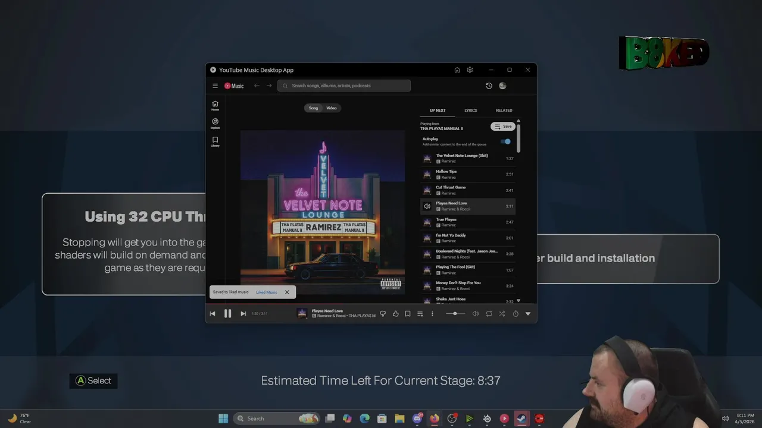Collapse player with the down arrow
The image size is (762, 428).
[527, 313]
